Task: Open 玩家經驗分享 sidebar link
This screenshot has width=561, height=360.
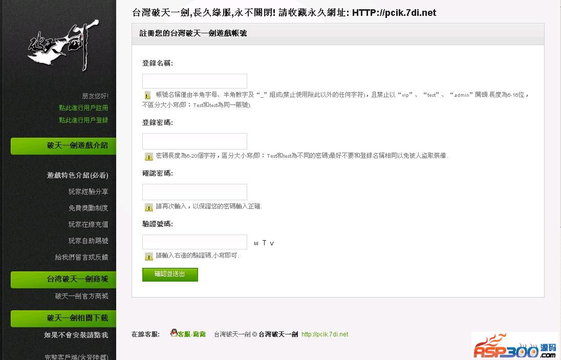Action: (88, 192)
